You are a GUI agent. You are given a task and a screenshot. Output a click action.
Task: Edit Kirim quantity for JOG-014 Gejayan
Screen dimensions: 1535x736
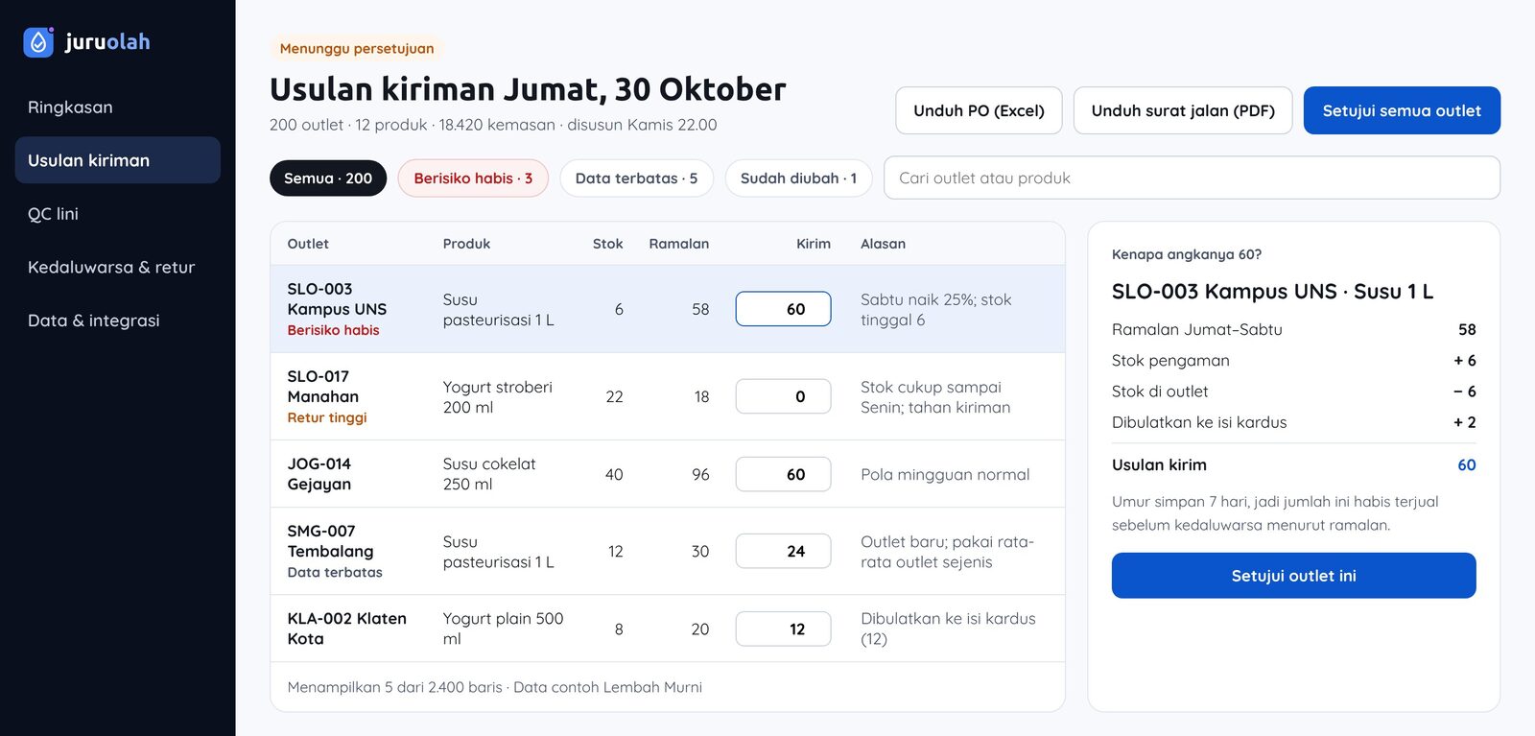(783, 474)
